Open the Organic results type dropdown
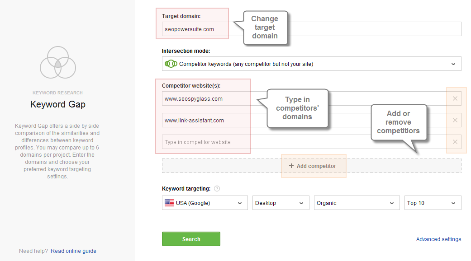The height and width of the screenshot is (261, 471). tap(357, 203)
